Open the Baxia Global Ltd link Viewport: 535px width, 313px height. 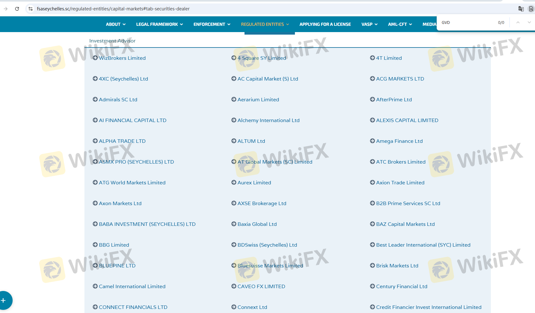coord(257,224)
